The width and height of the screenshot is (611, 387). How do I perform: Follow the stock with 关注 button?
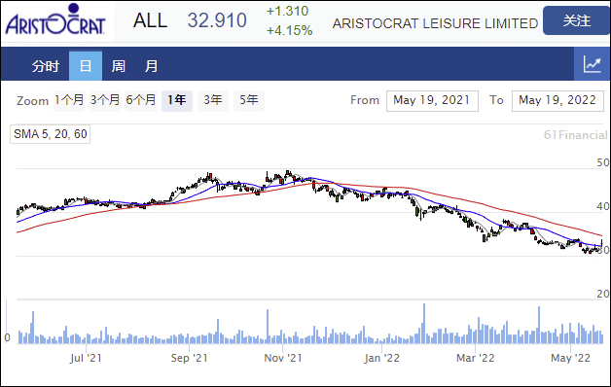[576, 20]
